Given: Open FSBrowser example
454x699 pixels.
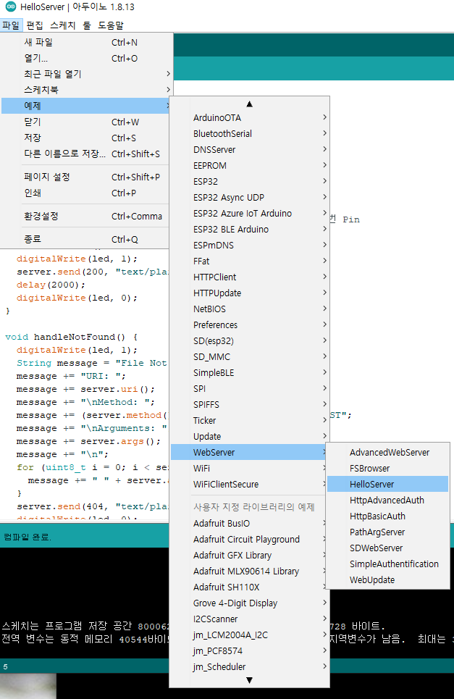Looking at the screenshot, I should [387, 469].
